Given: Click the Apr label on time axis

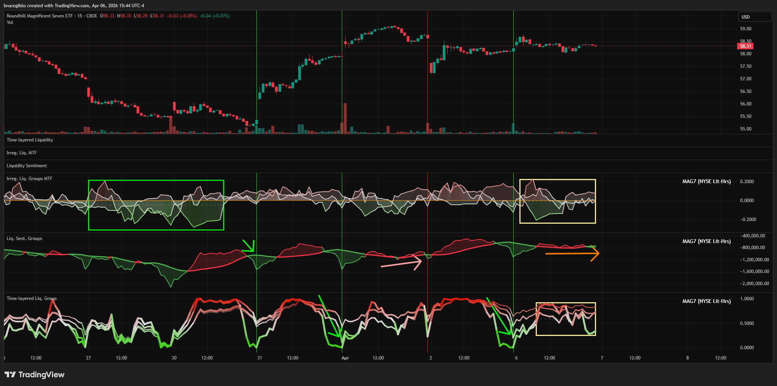Looking at the screenshot, I should click(x=345, y=358).
